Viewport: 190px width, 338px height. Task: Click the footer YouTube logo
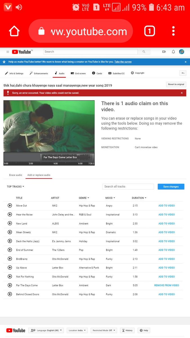[x=16, y=330]
